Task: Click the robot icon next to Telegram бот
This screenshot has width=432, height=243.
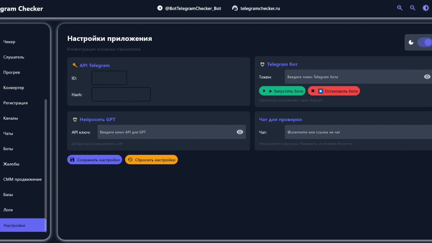Action: (x=262, y=64)
